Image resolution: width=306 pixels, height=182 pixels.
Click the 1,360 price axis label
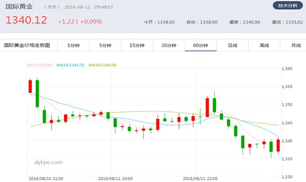coord(287,69)
